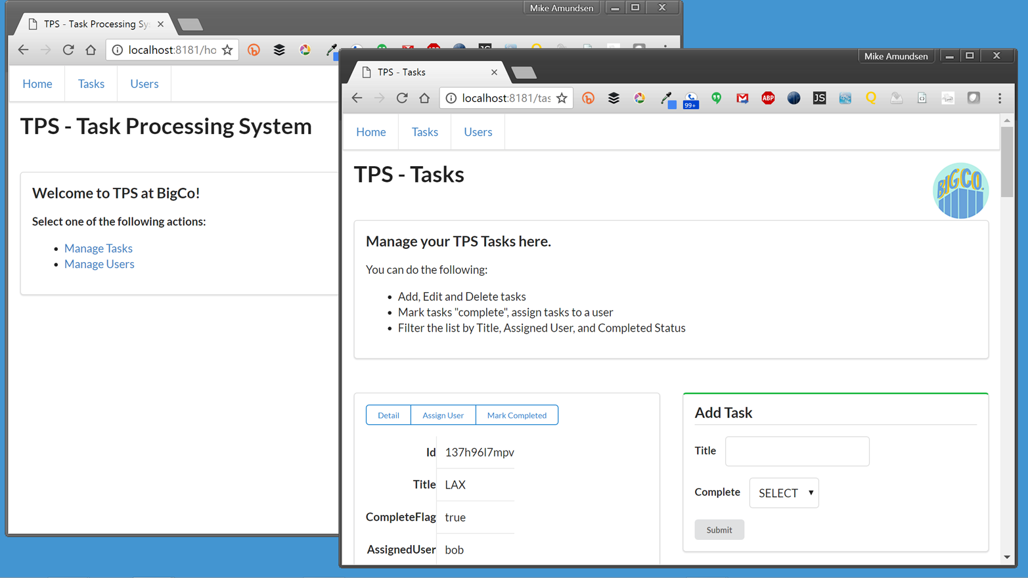1028x578 pixels.
Task: Select the task Id value 137h96l7mpv
Action: tap(480, 453)
